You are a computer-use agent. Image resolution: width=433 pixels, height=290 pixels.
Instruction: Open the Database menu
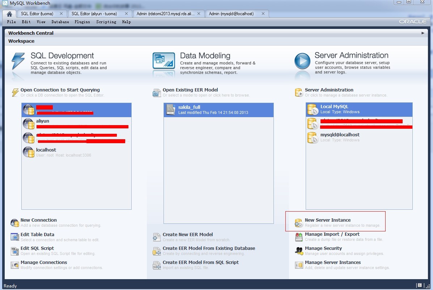60,22
